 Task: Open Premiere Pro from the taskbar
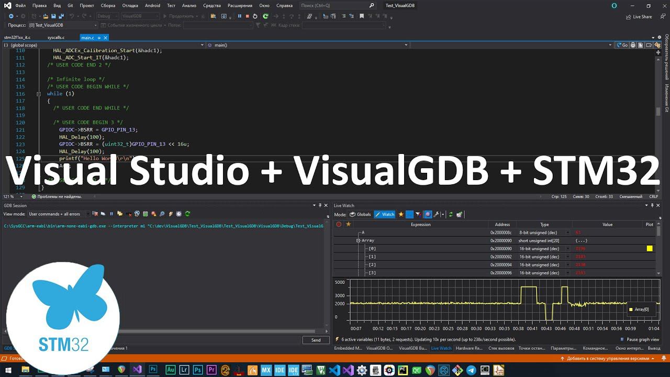click(x=211, y=370)
